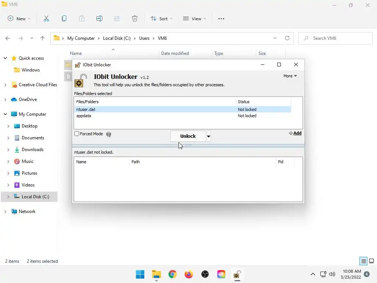The width and height of the screenshot is (377, 283).
Task: Select My Computer in the address breadcrumb
Action: [81, 38]
